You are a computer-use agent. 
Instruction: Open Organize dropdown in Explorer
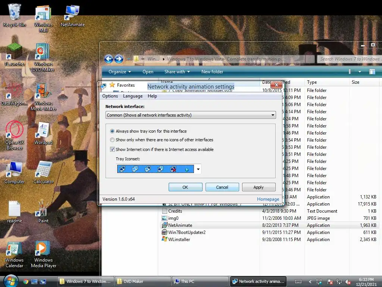pyautogui.click(x=120, y=71)
